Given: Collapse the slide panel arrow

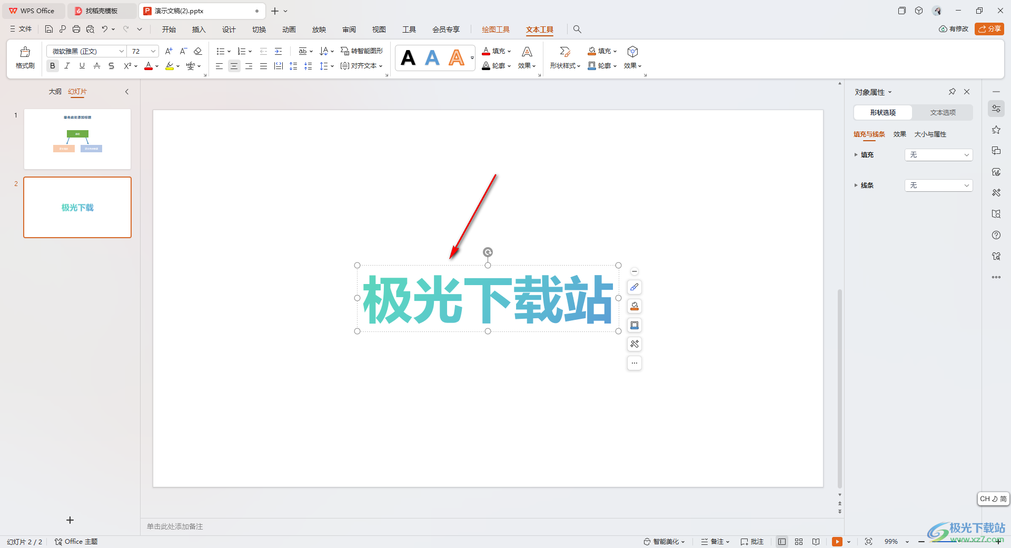Looking at the screenshot, I should [x=127, y=92].
